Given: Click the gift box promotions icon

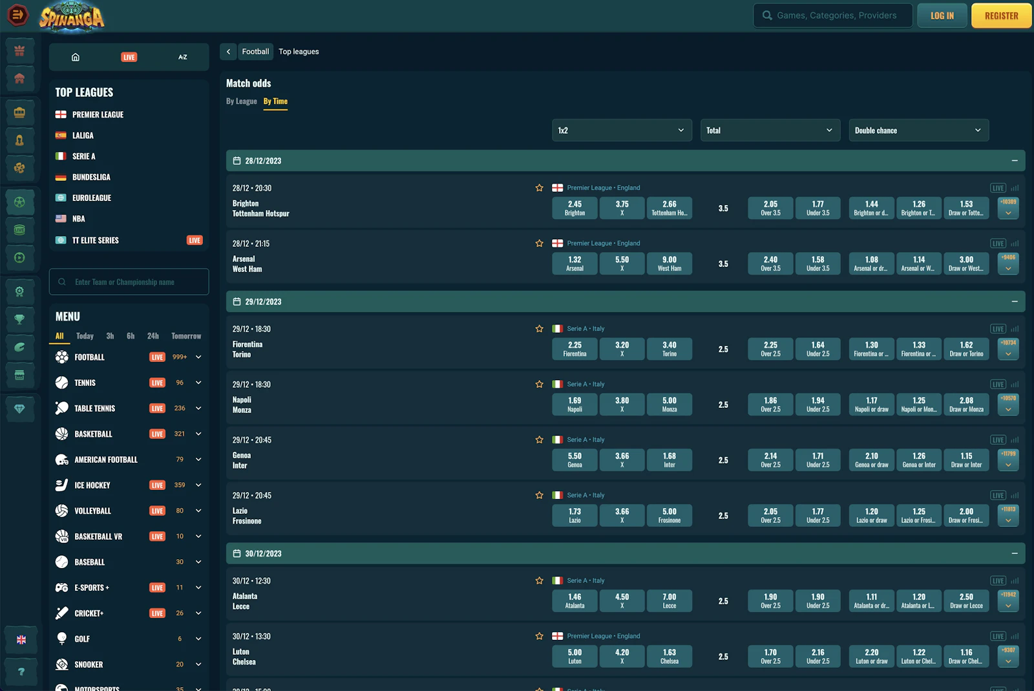Looking at the screenshot, I should click(x=19, y=50).
